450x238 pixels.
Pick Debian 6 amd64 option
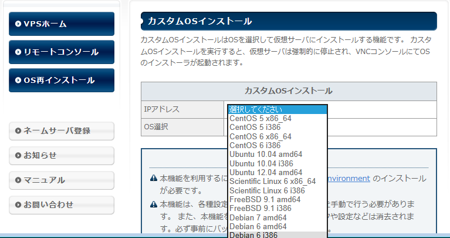278,226
